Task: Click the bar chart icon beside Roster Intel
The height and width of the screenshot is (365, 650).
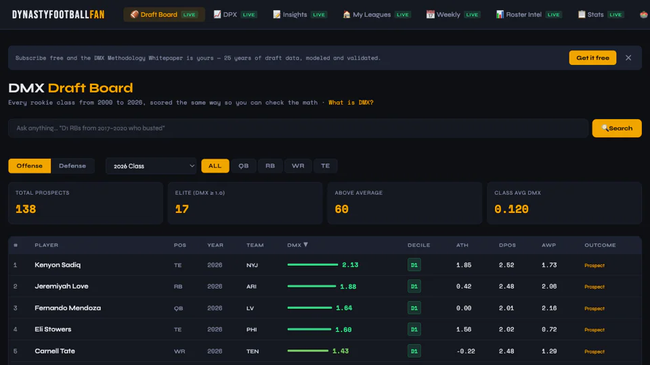Action: pos(500,14)
